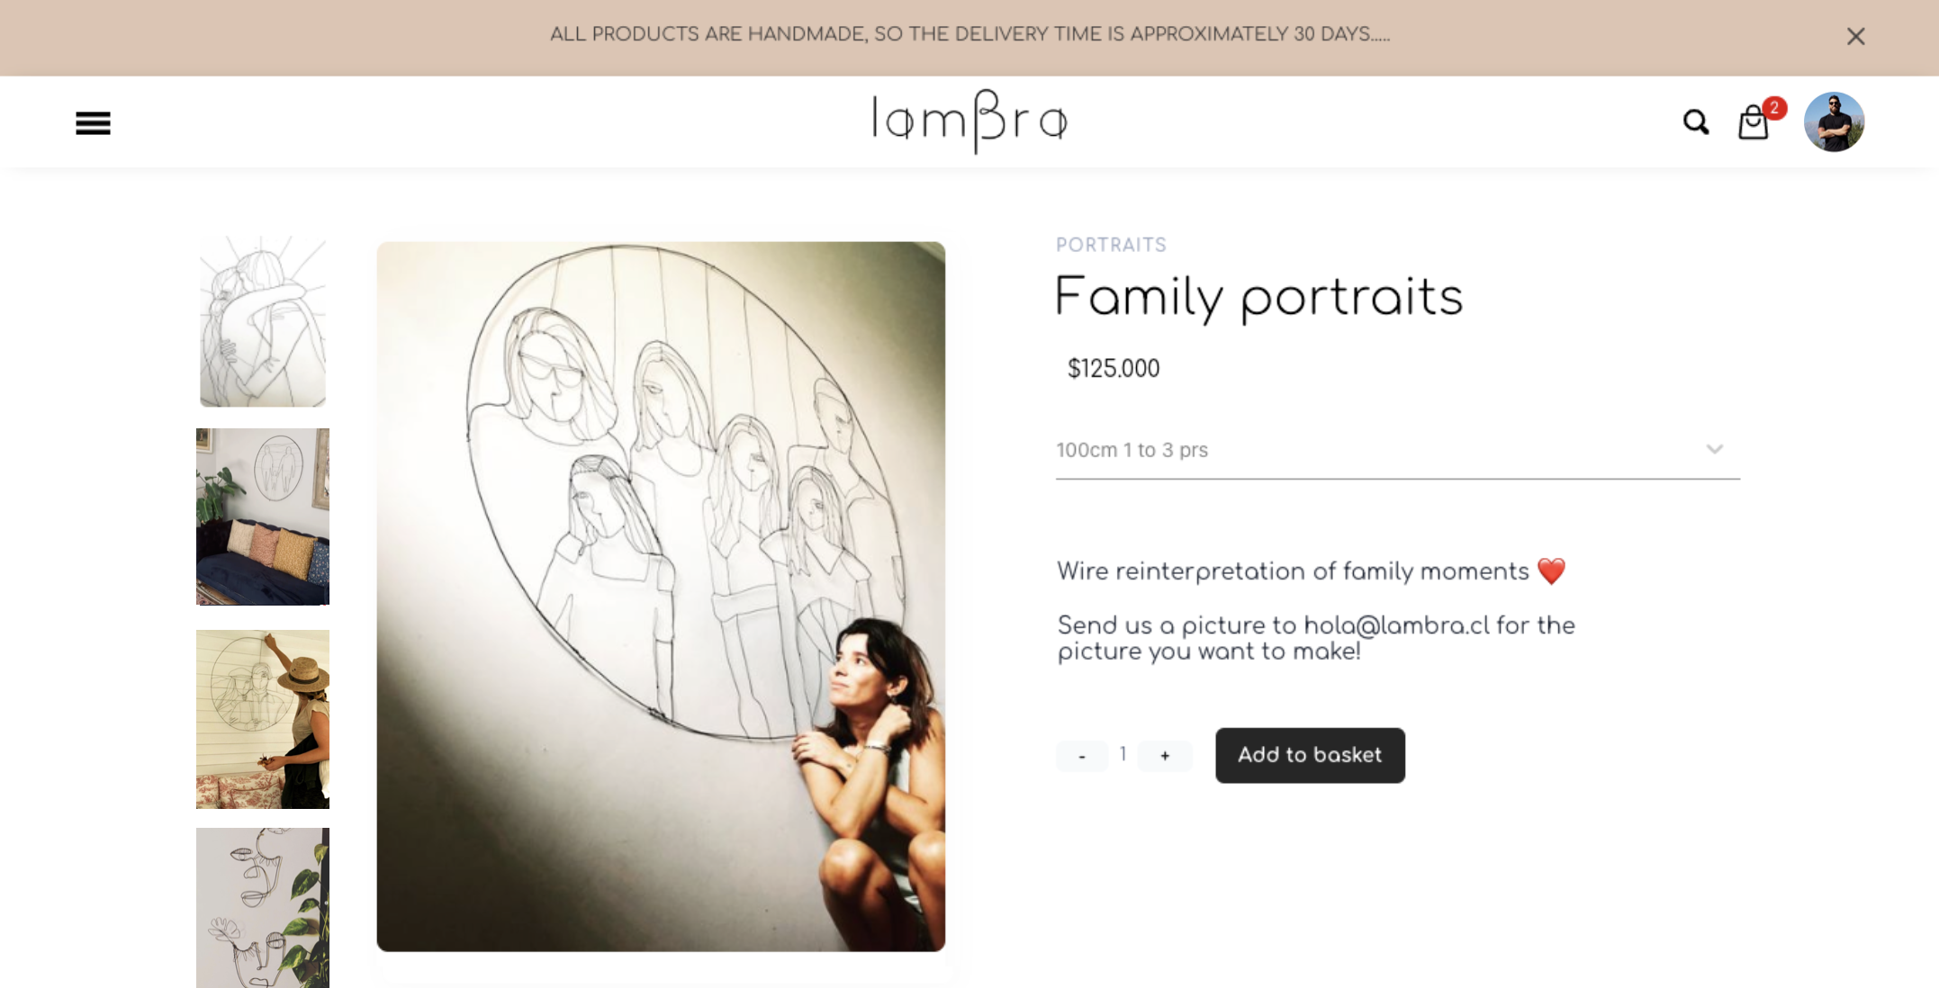Select the hugging couple sketch thumbnail
This screenshot has width=1939, height=988.
pyautogui.click(x=263, y=321)
